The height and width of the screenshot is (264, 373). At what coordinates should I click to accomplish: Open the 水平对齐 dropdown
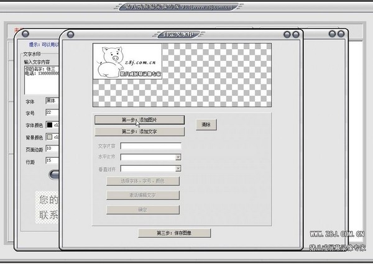tap(178, 157)
